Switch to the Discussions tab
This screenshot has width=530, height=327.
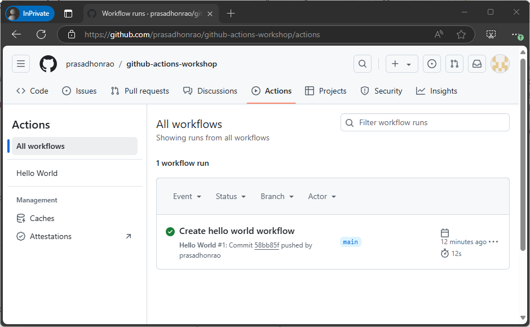(x=210, y=91)
